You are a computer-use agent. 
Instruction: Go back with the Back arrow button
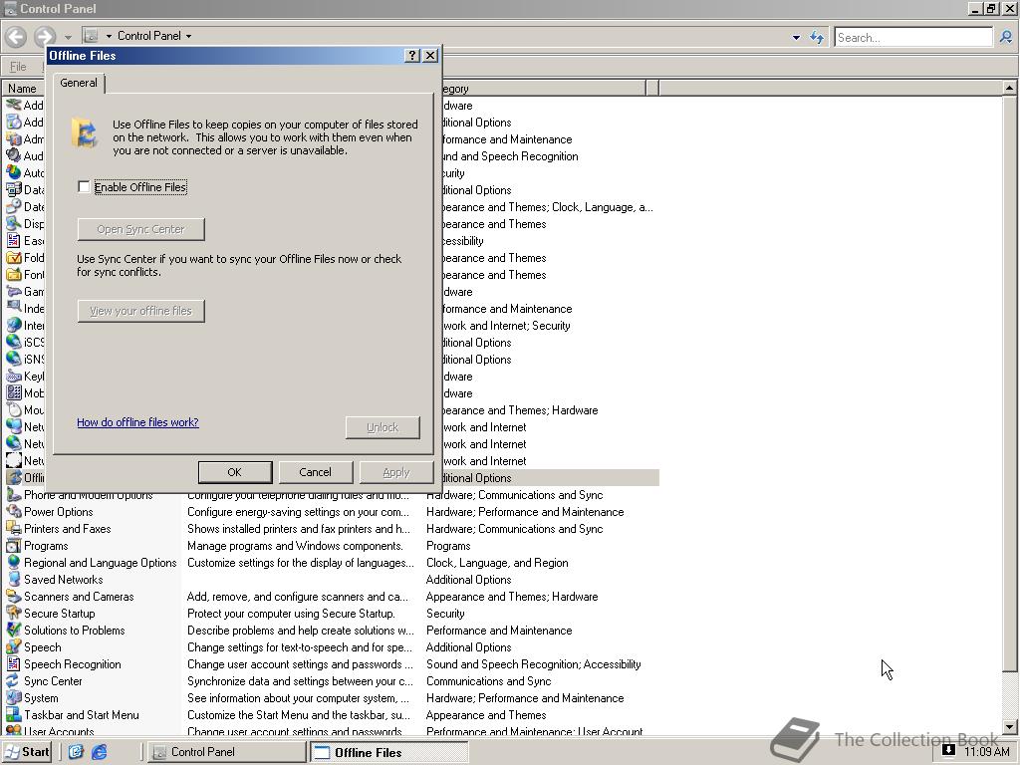click(x=16, y=37)
